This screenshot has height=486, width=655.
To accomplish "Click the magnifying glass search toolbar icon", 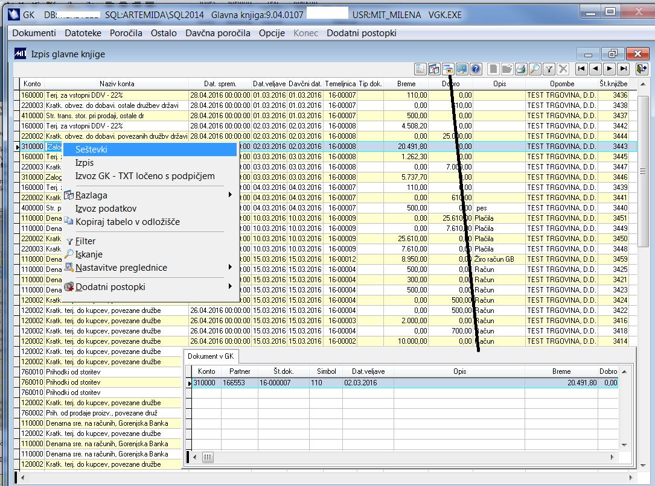I will tap(535, 69).
